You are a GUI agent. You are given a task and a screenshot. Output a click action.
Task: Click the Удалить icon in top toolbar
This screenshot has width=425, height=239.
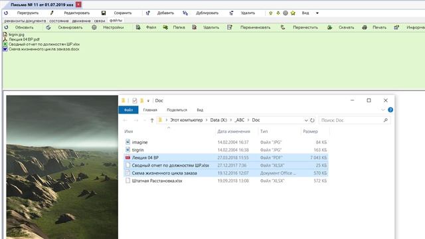point(231,13)
